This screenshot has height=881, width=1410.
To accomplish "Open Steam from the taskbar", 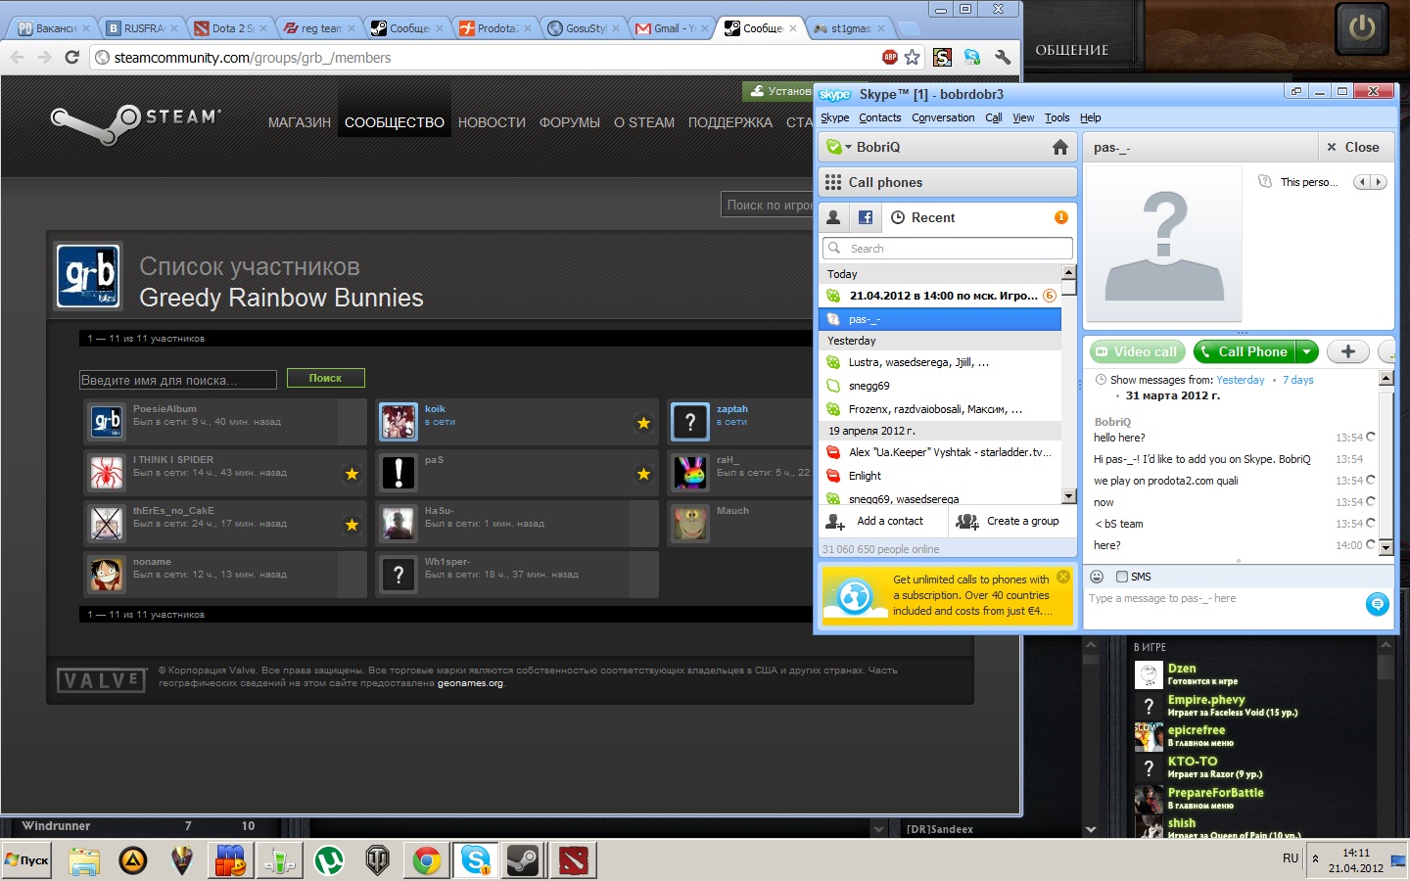I will point(524,860).
